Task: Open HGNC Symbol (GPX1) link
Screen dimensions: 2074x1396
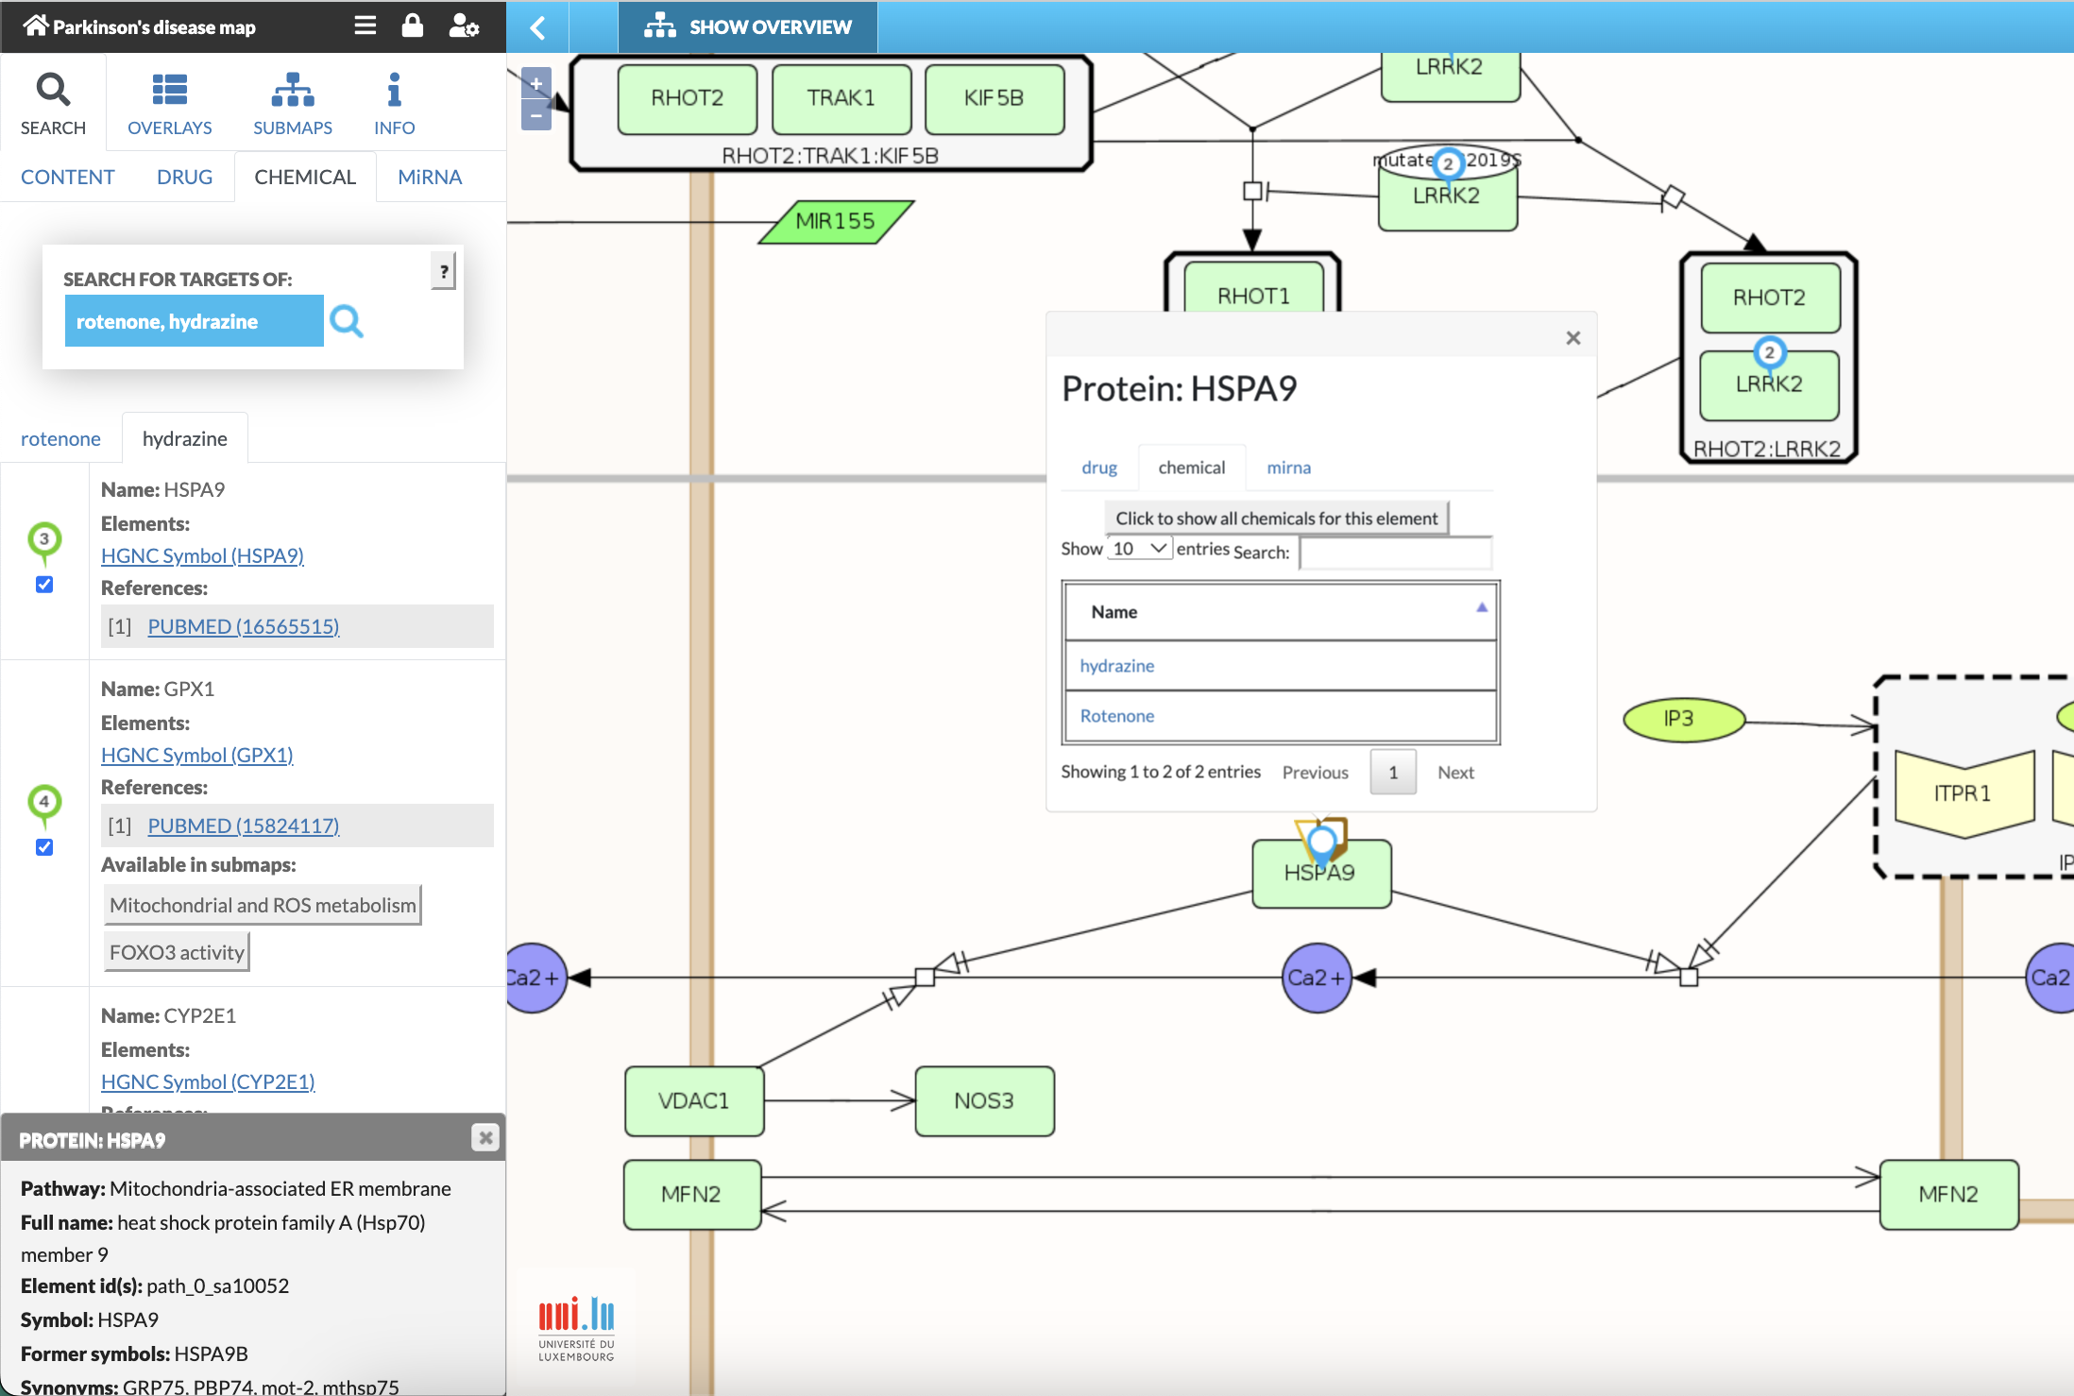Action: tap(197, 755)
